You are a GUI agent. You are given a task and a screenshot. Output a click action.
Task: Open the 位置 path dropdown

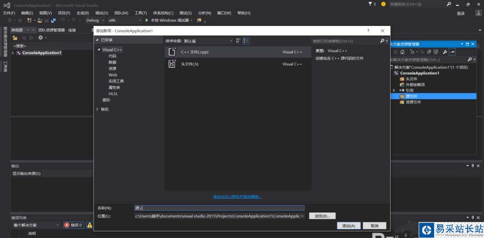click(302, 216)
